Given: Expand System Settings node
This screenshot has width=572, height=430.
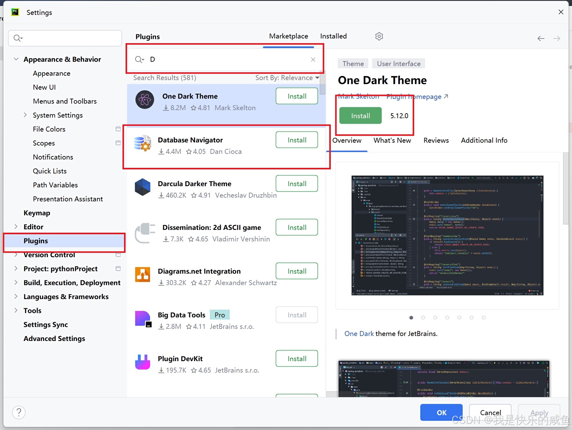Looking at the screenshot, I should (x=25, y=115).
